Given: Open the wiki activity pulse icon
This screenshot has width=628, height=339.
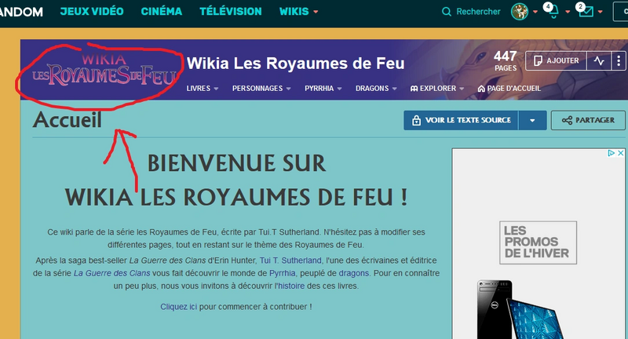Looking at the screenshot, I should click(599, 60).
